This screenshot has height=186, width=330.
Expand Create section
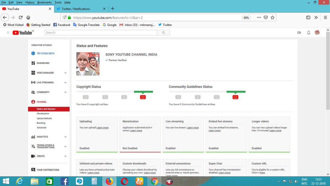click(x=65, y=156)
